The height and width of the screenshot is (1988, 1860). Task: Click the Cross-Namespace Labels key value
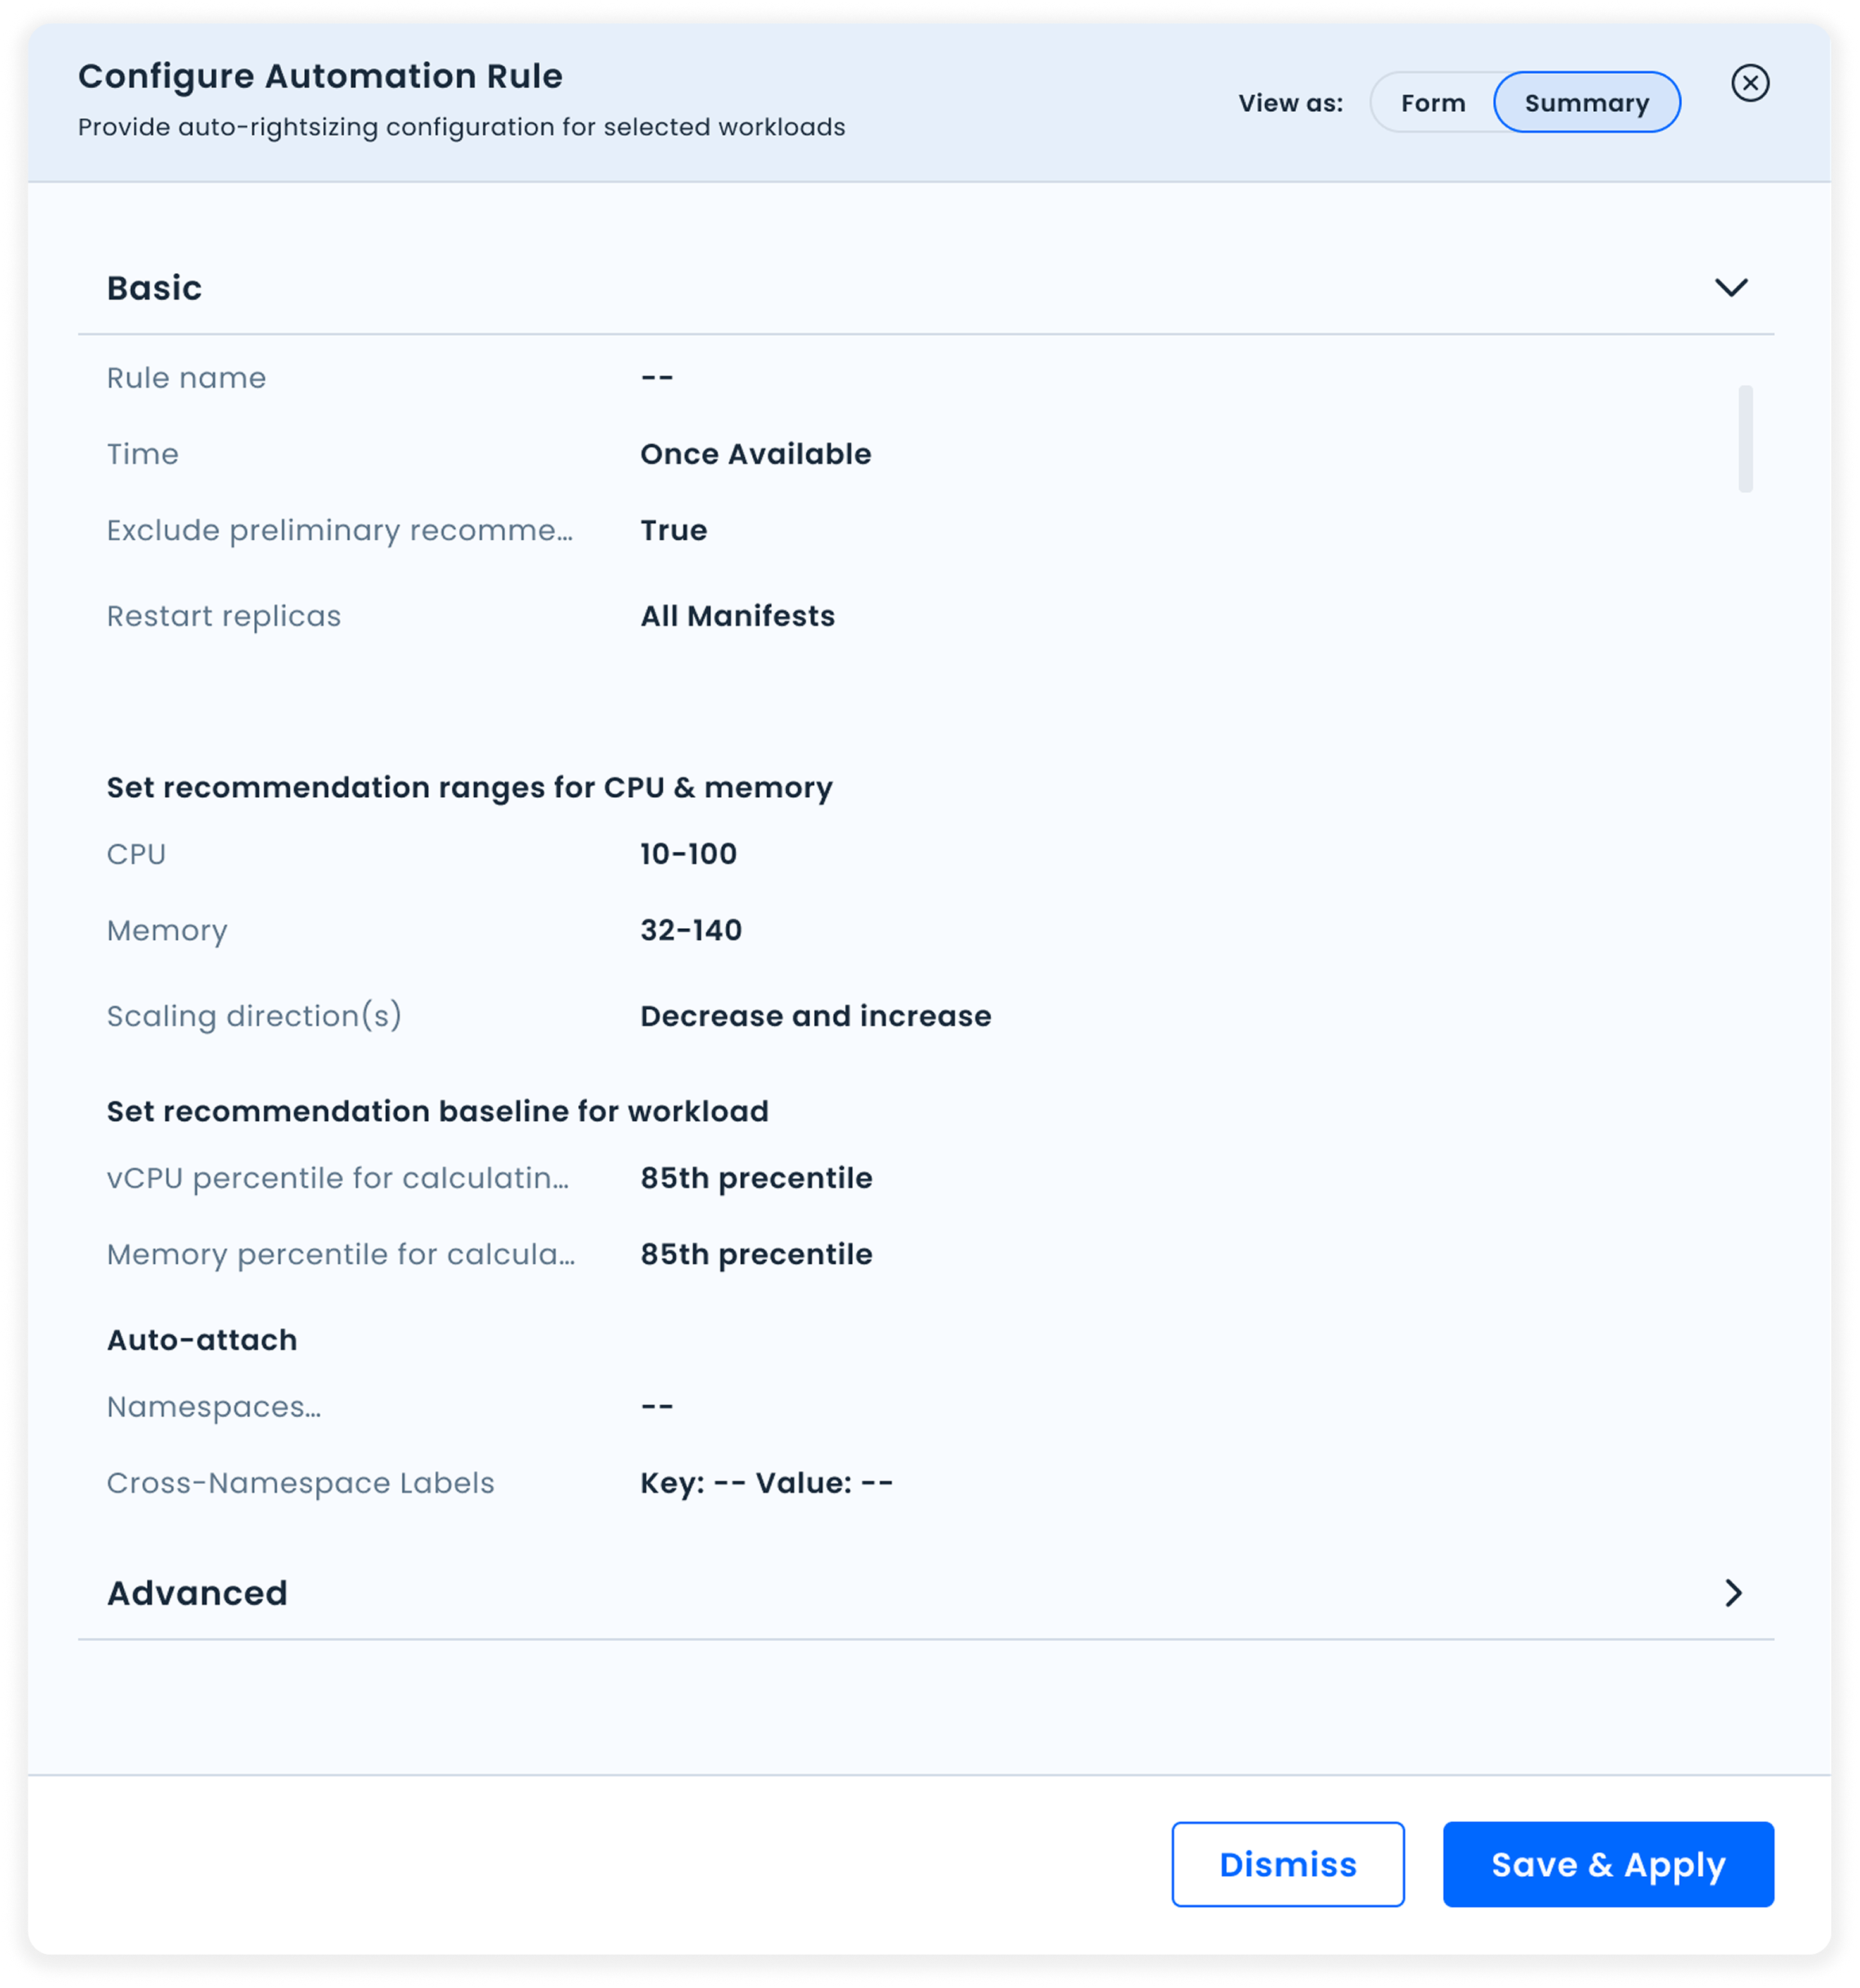[766, 1483]
